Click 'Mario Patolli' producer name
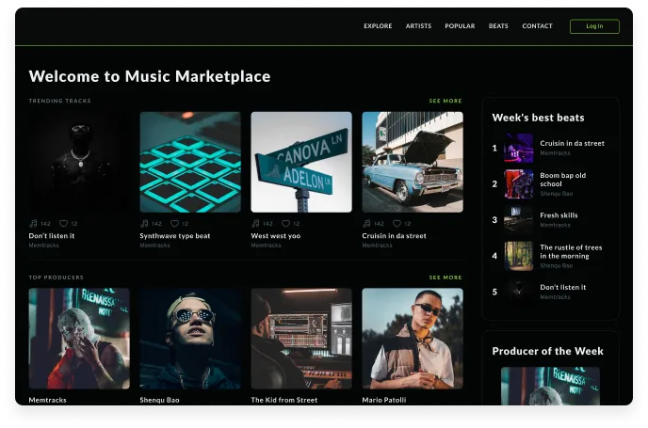The height and width of the screenshot is (428, 648). (x=384, y=400)
